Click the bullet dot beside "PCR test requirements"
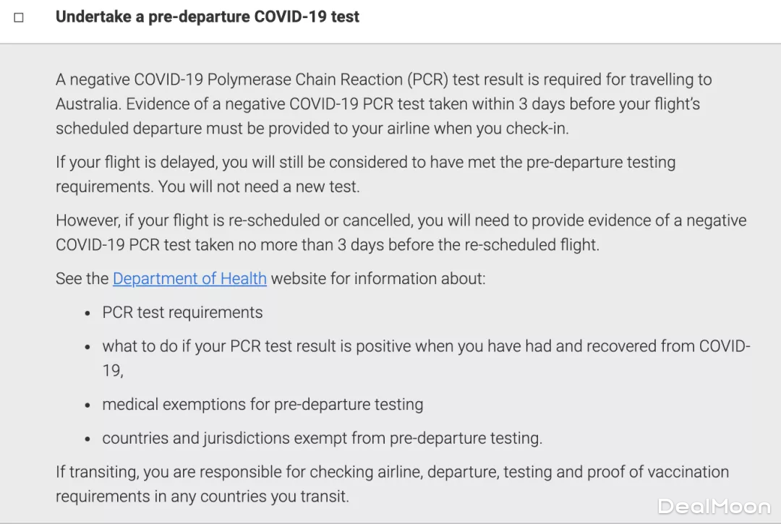 (88, 314)
